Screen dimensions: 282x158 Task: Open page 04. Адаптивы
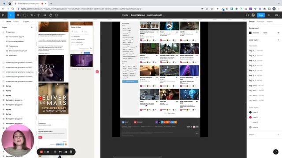(11, 55)
